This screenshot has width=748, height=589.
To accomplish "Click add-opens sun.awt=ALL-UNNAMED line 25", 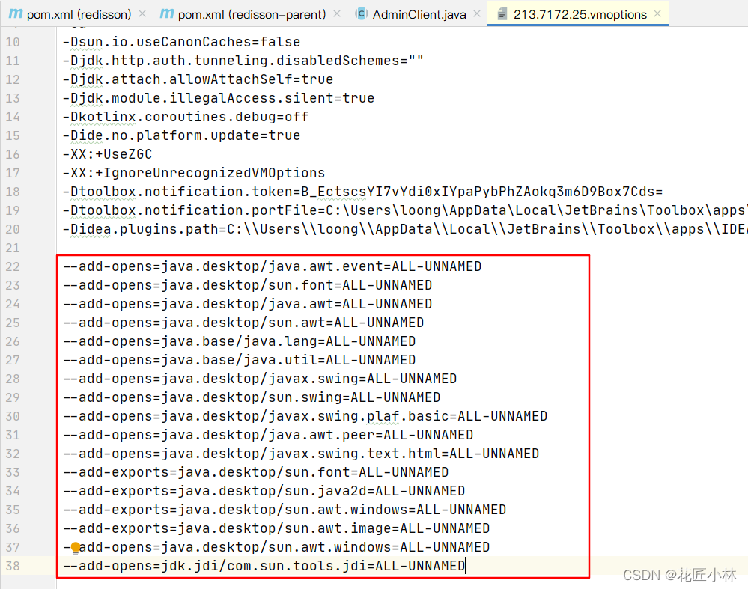I will click(x=243, y=323).
